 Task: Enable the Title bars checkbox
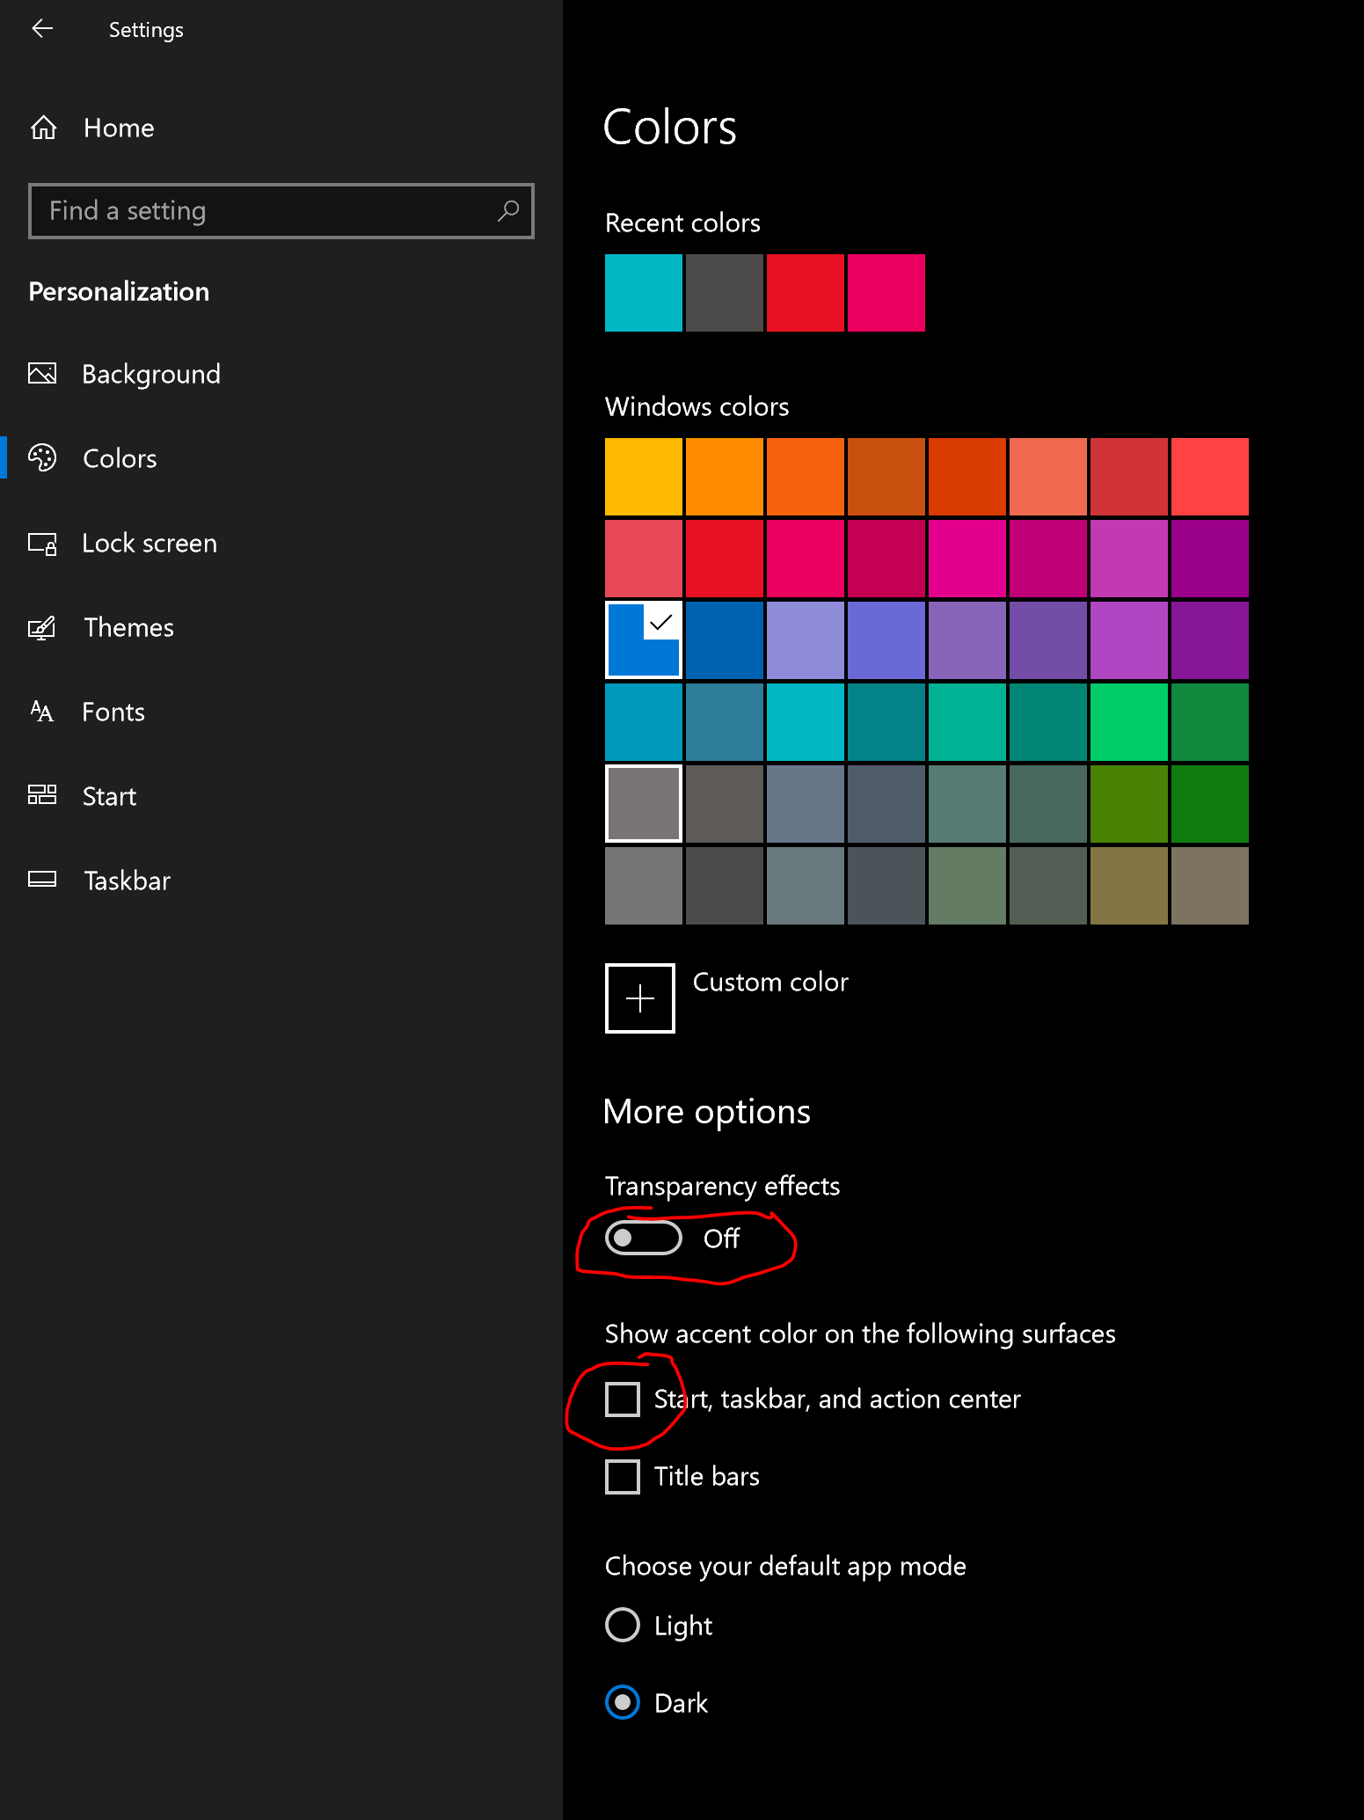click(x=623, y=1477)
